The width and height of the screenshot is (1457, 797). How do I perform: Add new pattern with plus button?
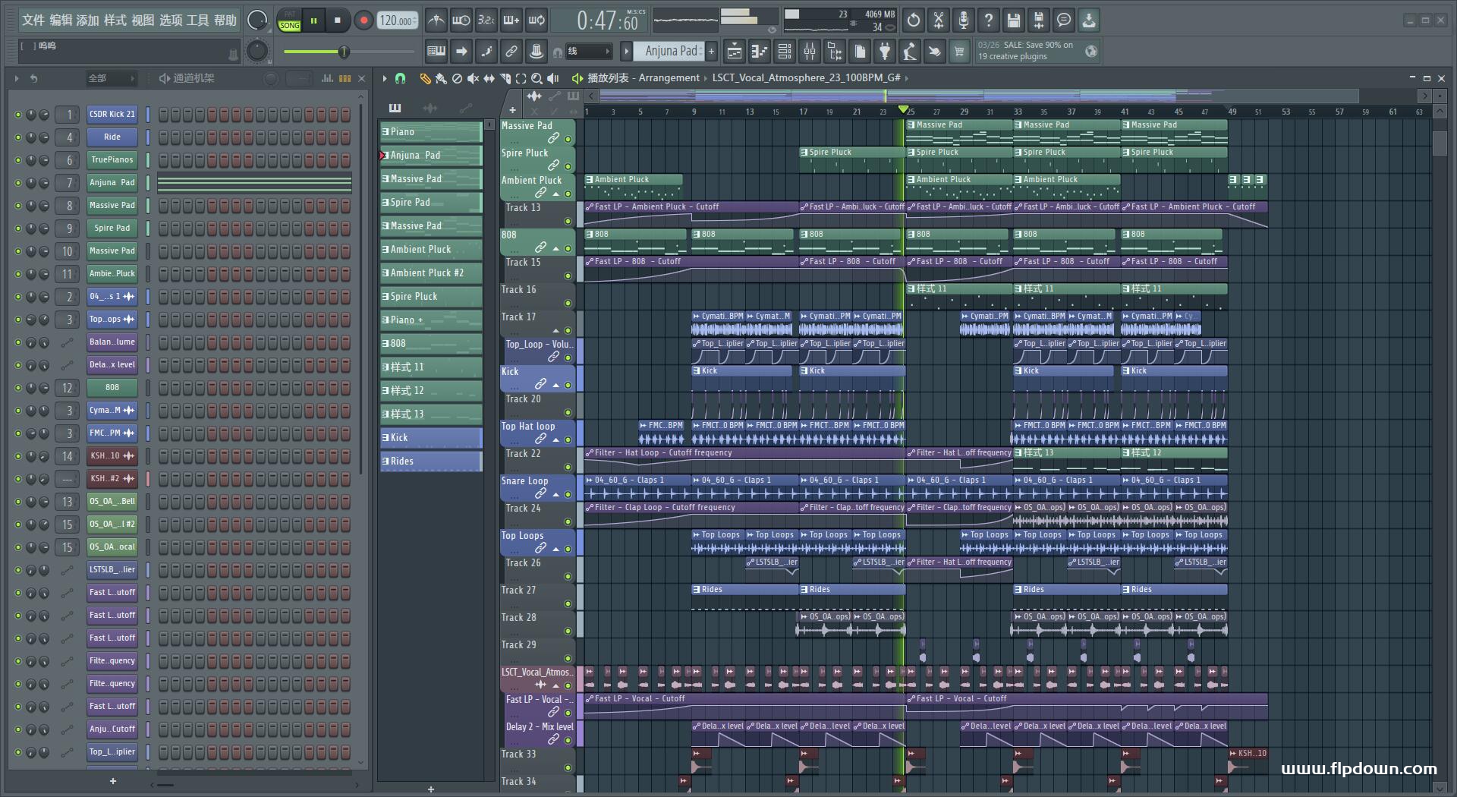click(711, 51)
